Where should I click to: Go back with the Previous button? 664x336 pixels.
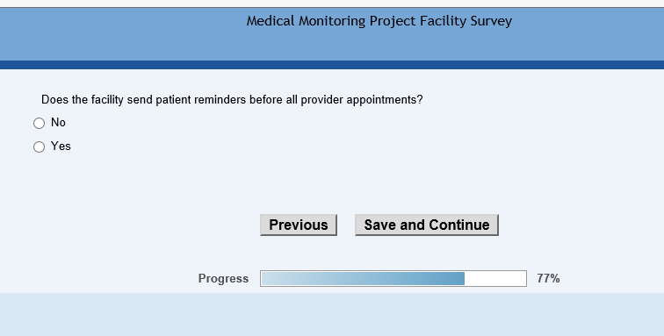[x=299, y=225]
